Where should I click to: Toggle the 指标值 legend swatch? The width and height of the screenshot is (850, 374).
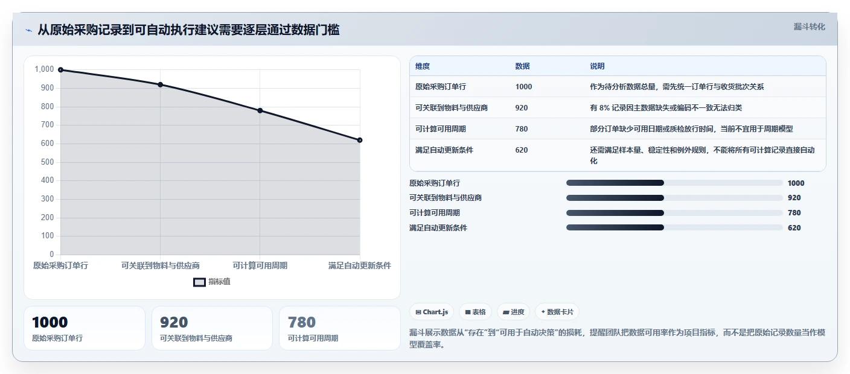(199, 282)
